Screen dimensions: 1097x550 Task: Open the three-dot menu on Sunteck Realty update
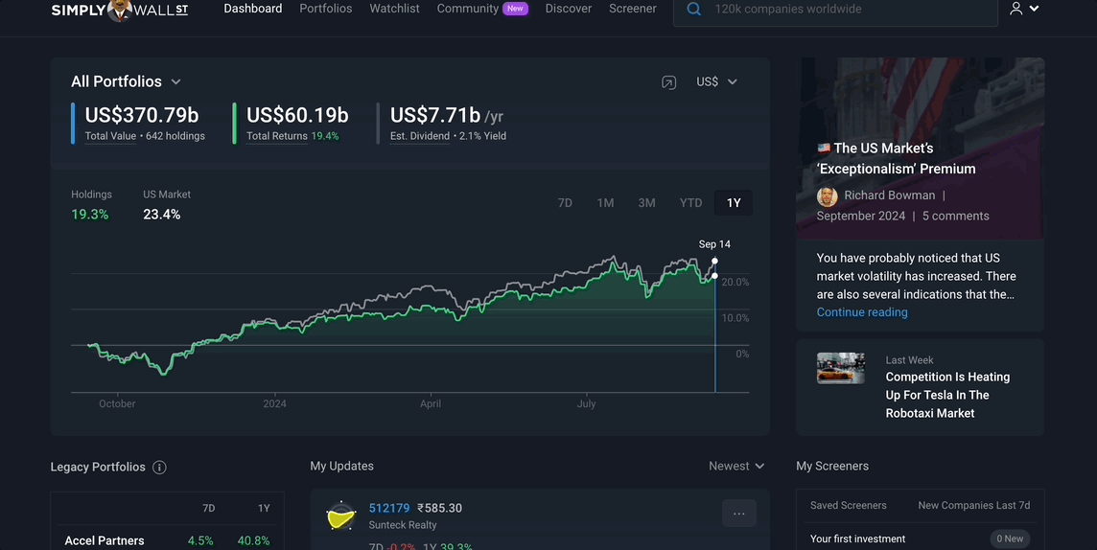(x=738, y=514)
